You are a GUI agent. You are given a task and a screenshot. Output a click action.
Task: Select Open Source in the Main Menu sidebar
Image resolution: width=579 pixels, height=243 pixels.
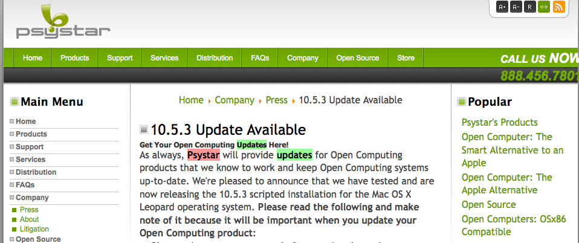tap(38, 239)
